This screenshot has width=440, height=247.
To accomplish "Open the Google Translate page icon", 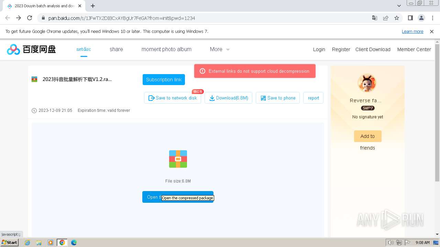I will (375, 18).
